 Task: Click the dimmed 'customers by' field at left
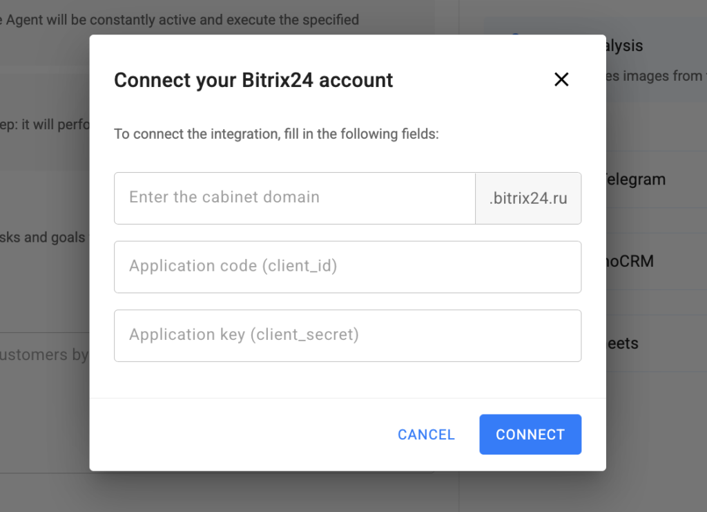tap(43, 355)
